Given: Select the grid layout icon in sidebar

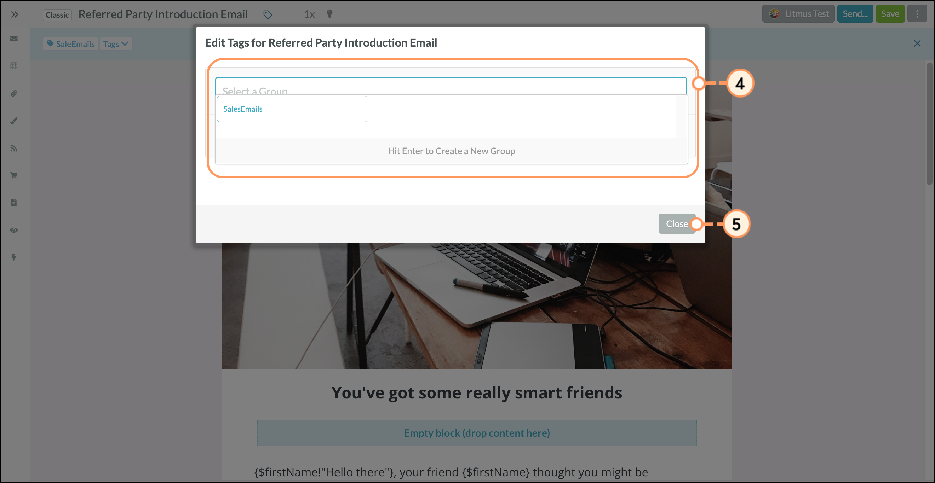Looking at the screenshot, I should coord(14,66).
